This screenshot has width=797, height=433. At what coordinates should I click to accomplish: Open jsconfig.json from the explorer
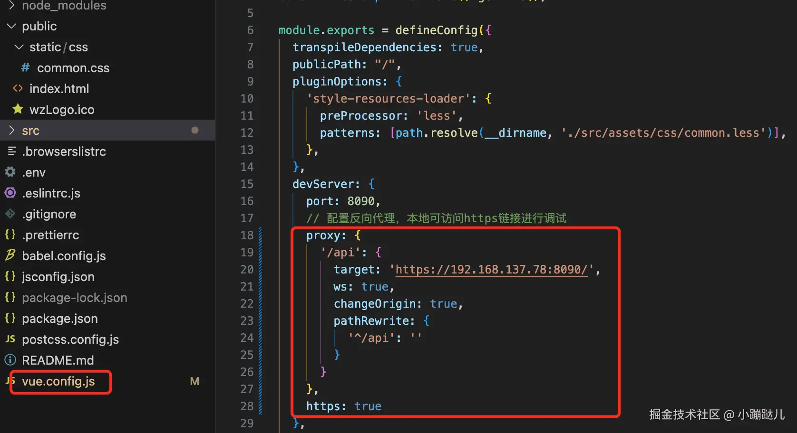pyautogui.click(x=58, y=277)
